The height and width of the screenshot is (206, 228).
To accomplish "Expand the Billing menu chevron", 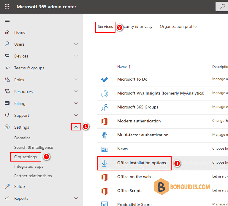I will point(76,103).
